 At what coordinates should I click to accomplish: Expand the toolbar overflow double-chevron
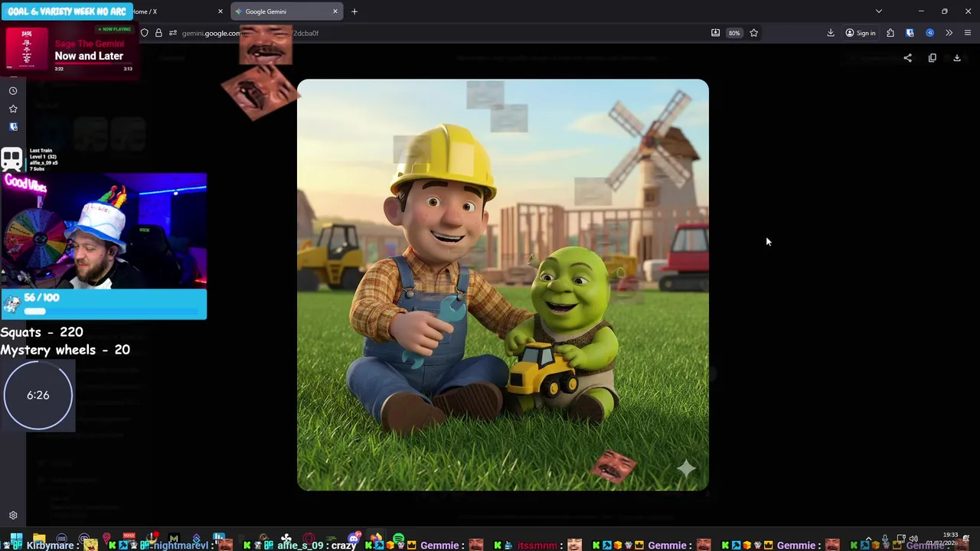tap(949, 33)
